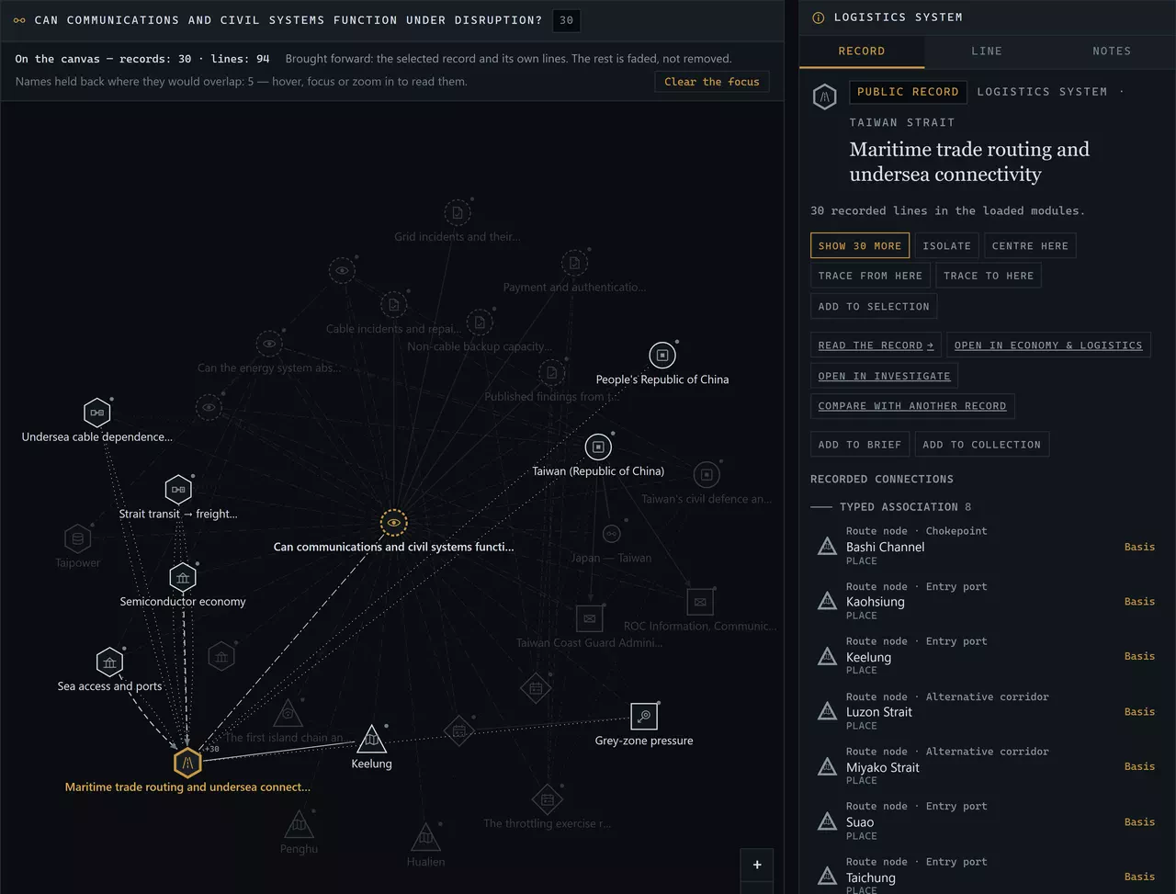Select the ROC Information, Communic... envelope node
The height and width of the screenshot is (894, 1176).
[700, 602]
